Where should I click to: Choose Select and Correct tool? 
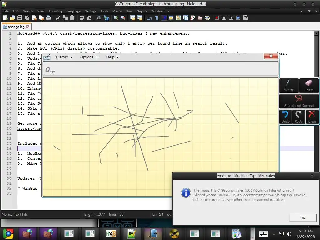(x=299, y=101)
